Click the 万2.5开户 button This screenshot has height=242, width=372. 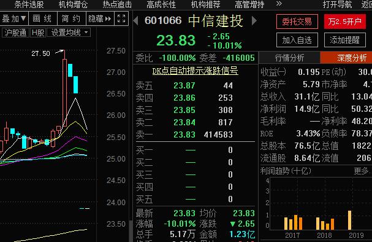[344, 21]
